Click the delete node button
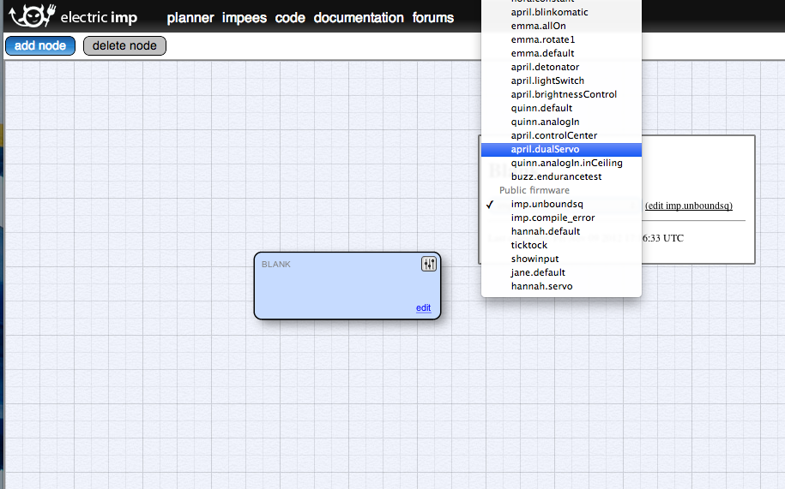The height and width of the screenshot is (489, 785). point(124,45)
